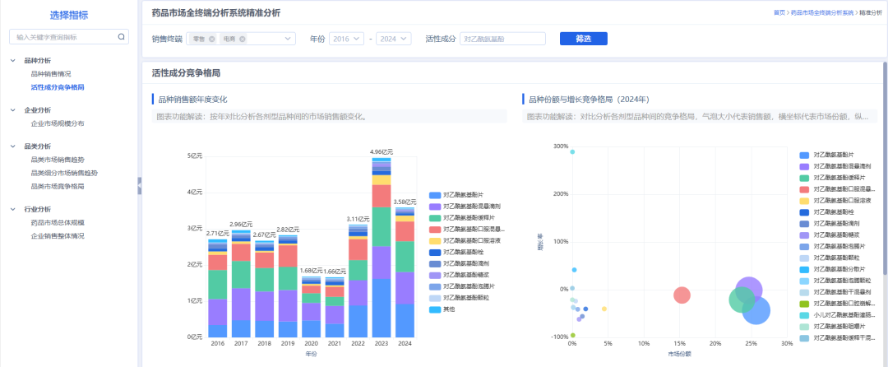
Task: Click the 2024 stacked bar labeled 3.58亿元
Action: click(x=405, y=272)
